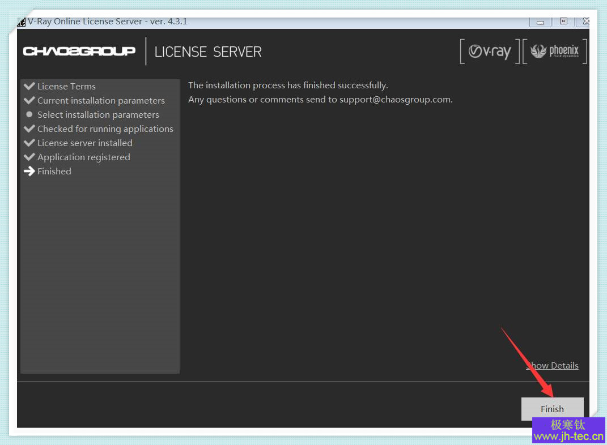Click the support@chaosgroup.com message line
The height and width of the screenshot is (445, 607).
[321, 100]
